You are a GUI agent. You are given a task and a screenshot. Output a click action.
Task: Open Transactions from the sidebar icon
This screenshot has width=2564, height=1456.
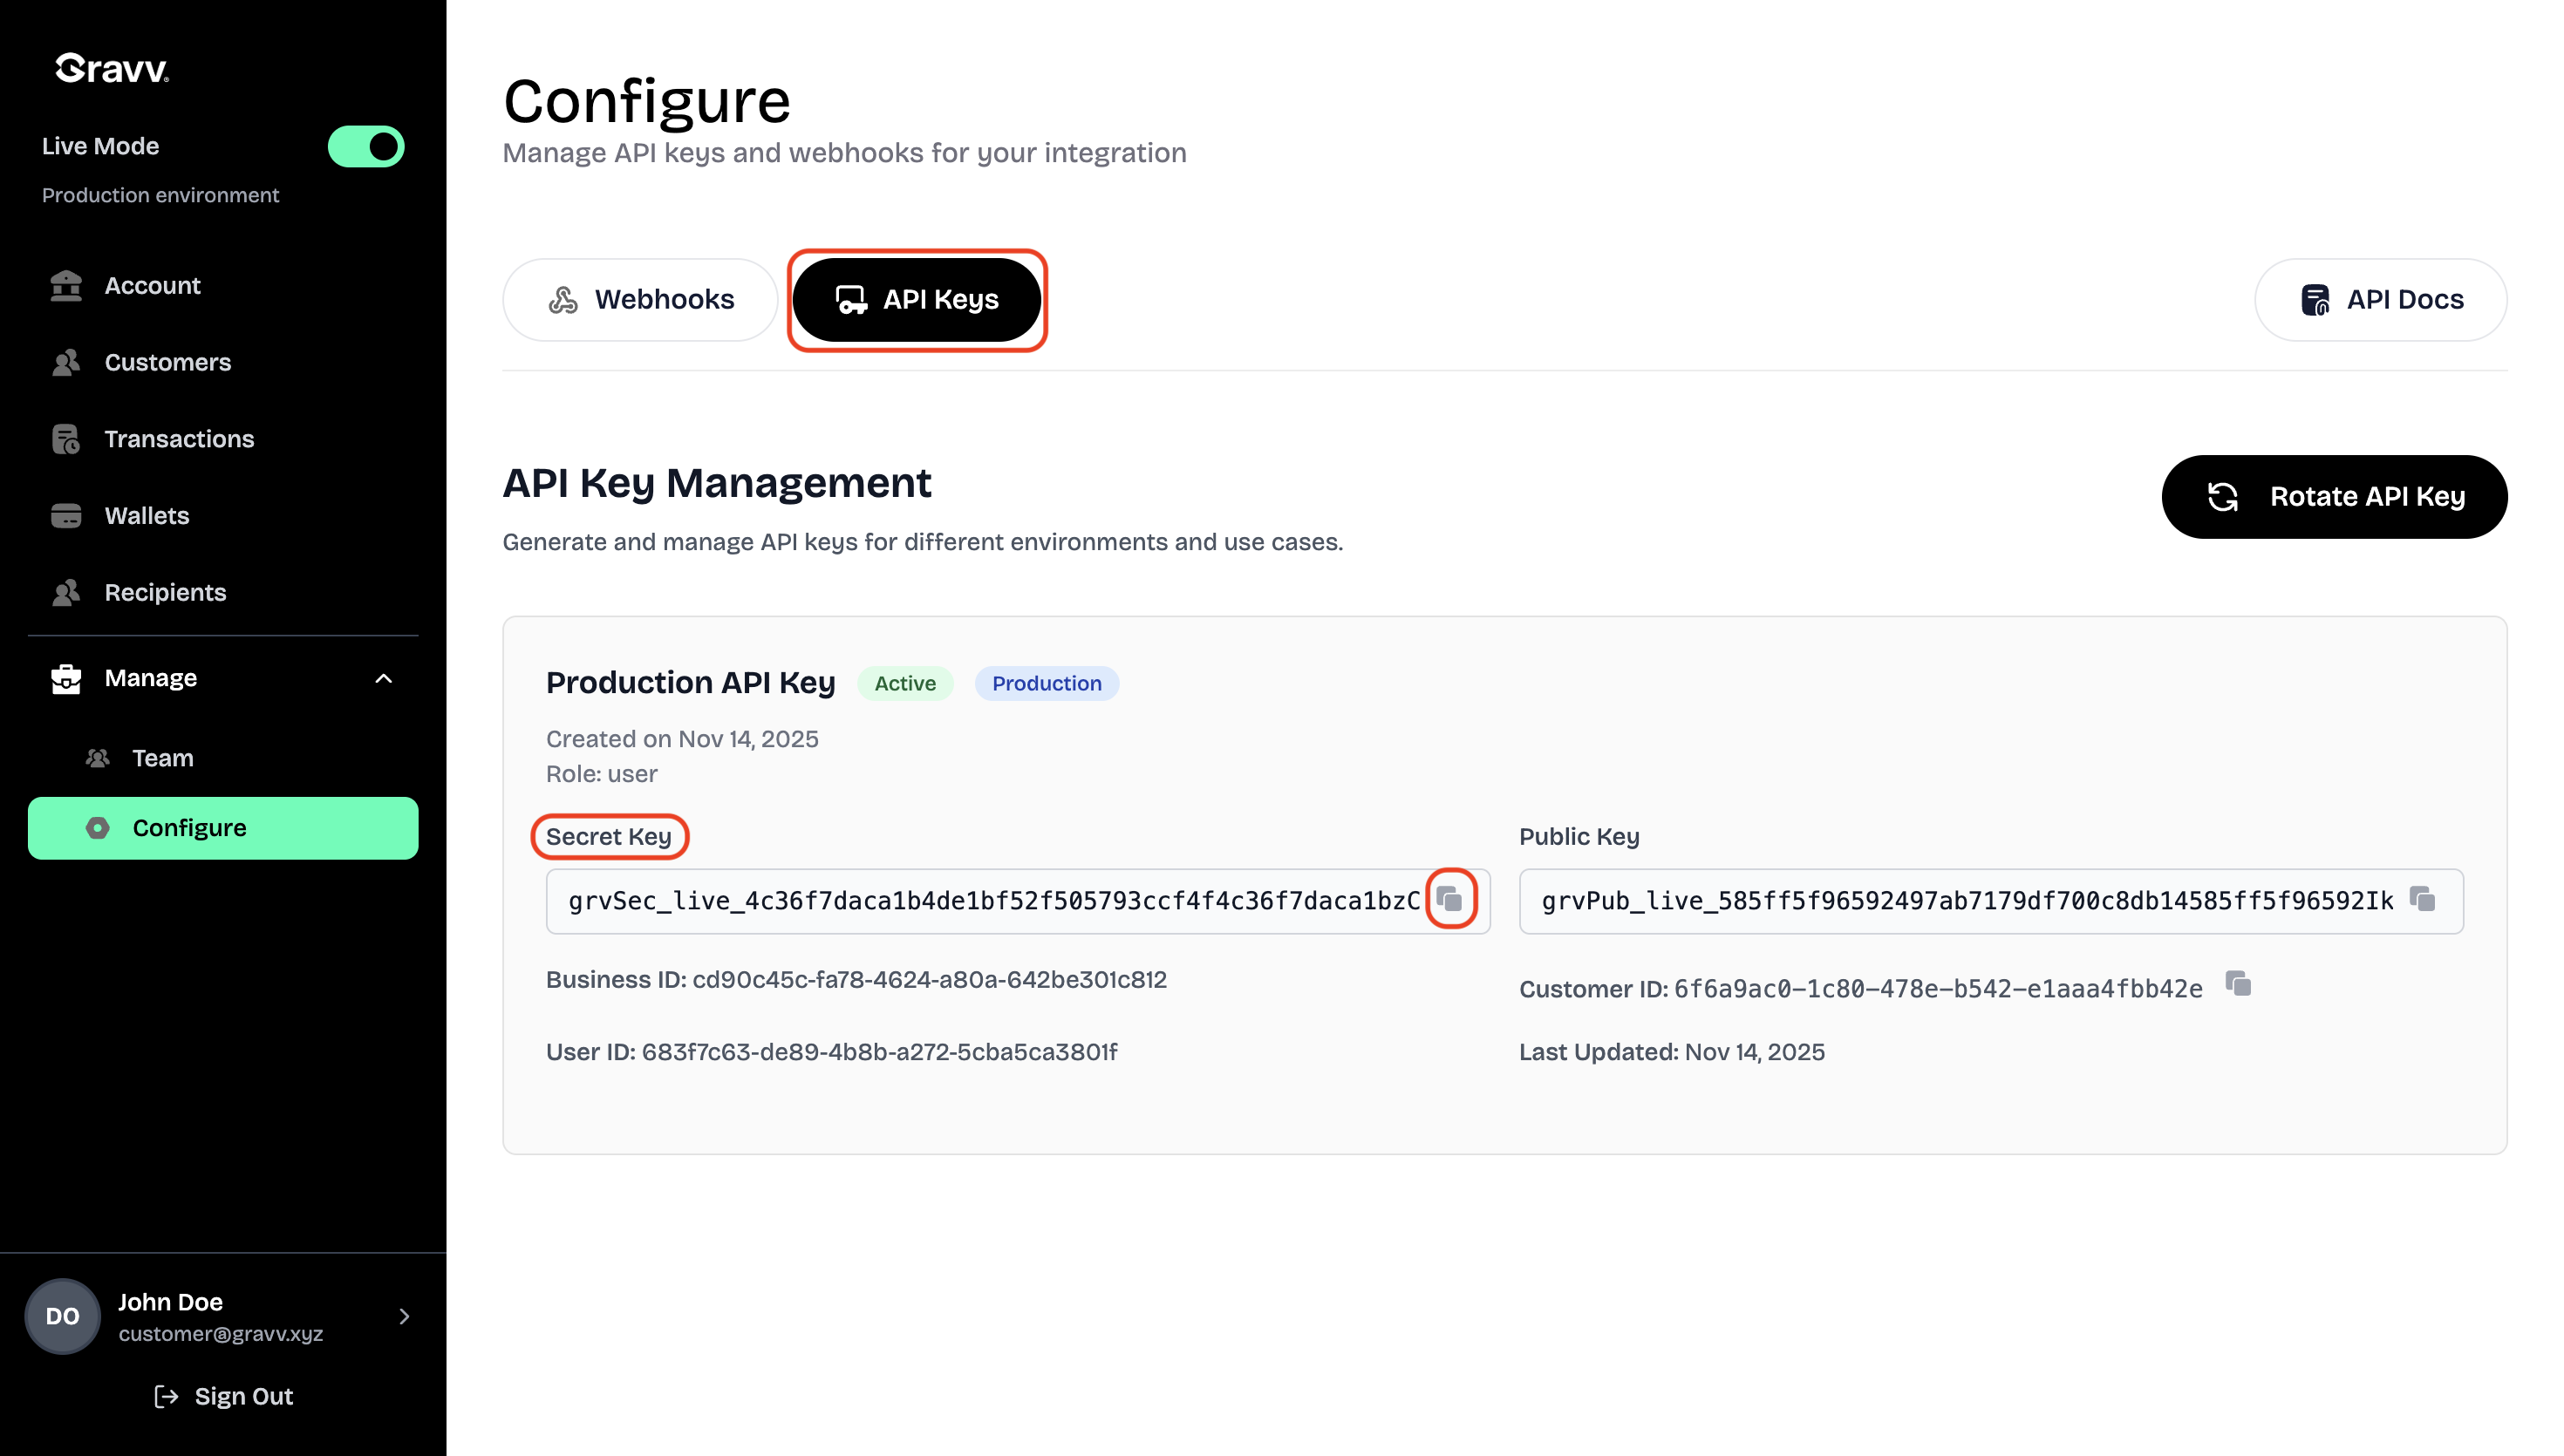(x=66, y=439)
